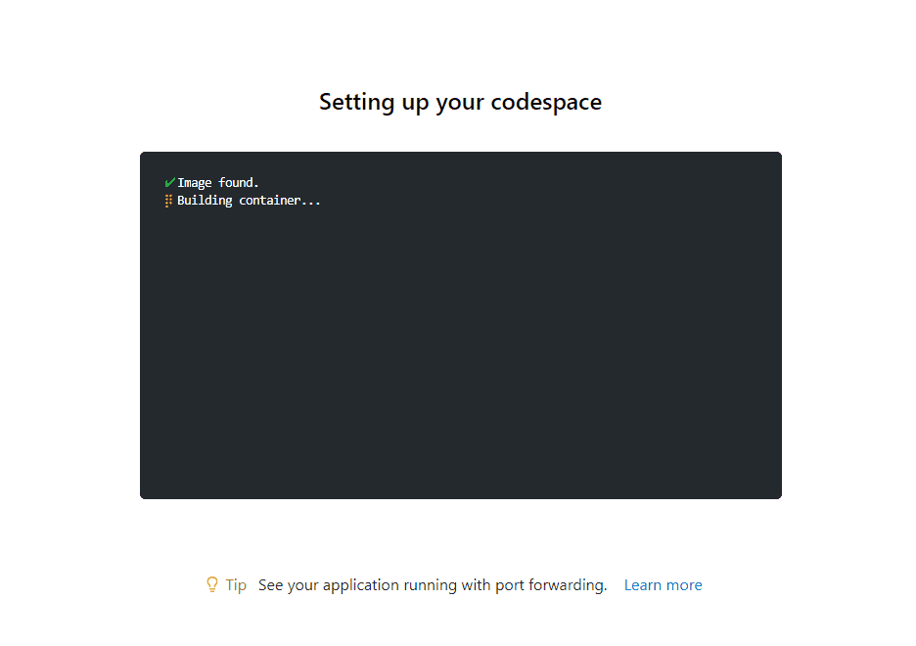Click the word "Image" in the log
This screenshot has height=646, width=916.
[x=195, y=183]
